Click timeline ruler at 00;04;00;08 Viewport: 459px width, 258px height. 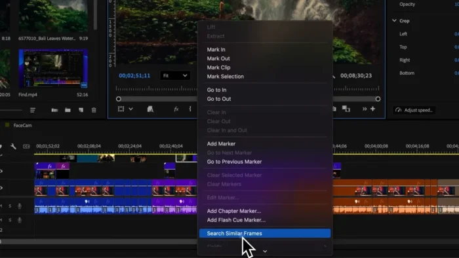click(x=376, y=146)
